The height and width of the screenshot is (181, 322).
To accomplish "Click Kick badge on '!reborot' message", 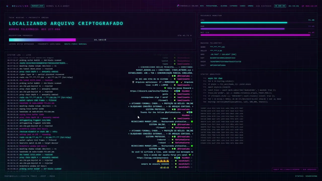I will point(173,140).
